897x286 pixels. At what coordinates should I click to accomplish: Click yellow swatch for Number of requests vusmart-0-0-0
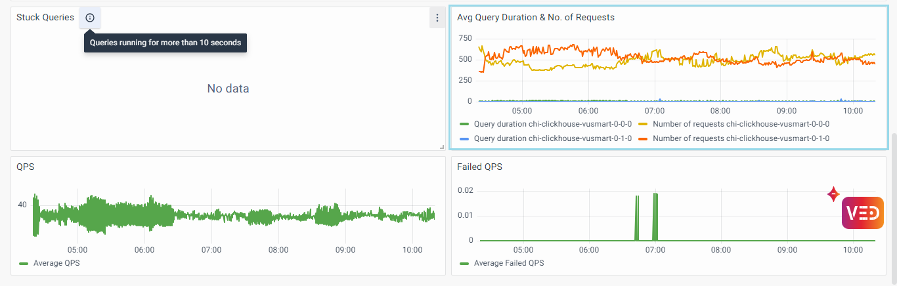tap(643, 123)
